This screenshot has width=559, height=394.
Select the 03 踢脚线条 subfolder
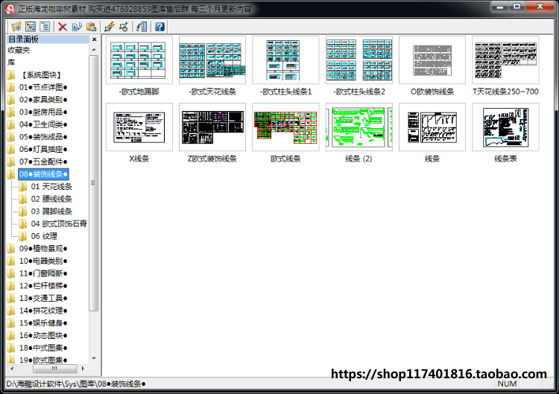tap(51, 212)
